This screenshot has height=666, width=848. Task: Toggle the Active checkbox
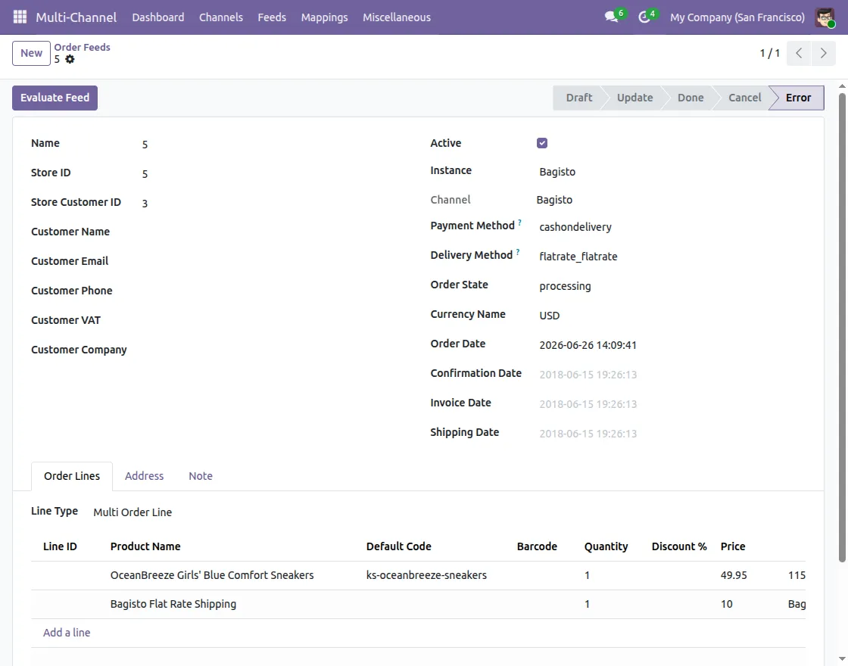[x=542, y=143]
